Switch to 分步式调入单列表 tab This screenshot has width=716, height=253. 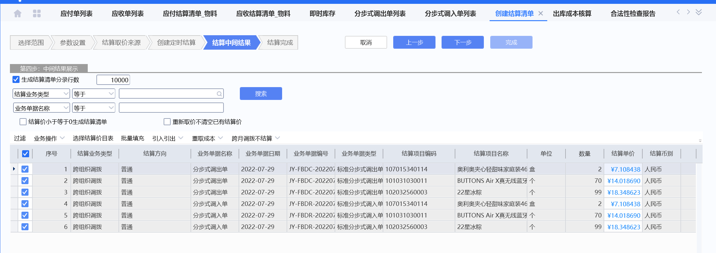click(x=451, y=13)
